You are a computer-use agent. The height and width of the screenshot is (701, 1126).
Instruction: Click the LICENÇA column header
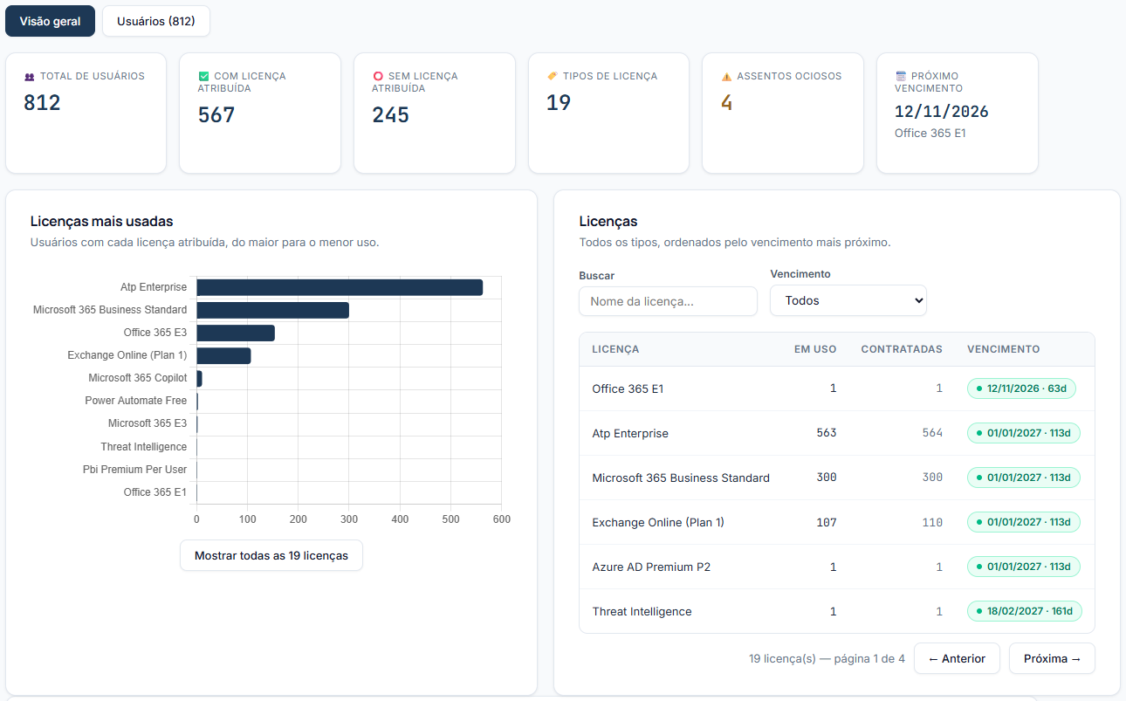pyautogui.click(x=615, y=349)
